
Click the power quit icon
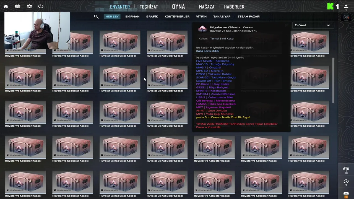[41, 6]
